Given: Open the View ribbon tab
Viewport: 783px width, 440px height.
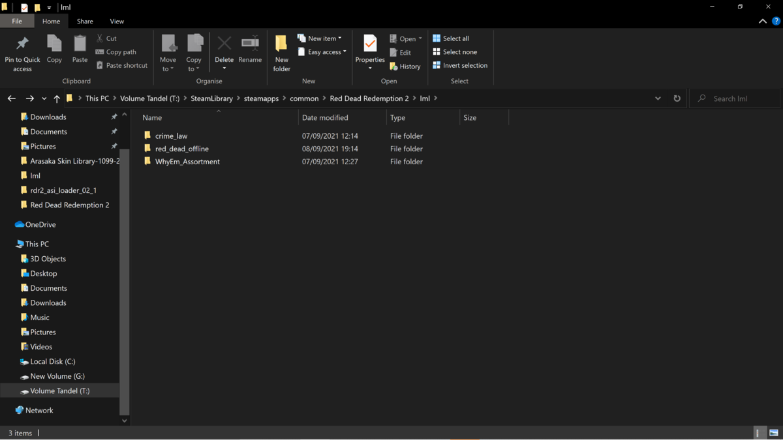Looking at the screenshot, I should coord(117,22).
